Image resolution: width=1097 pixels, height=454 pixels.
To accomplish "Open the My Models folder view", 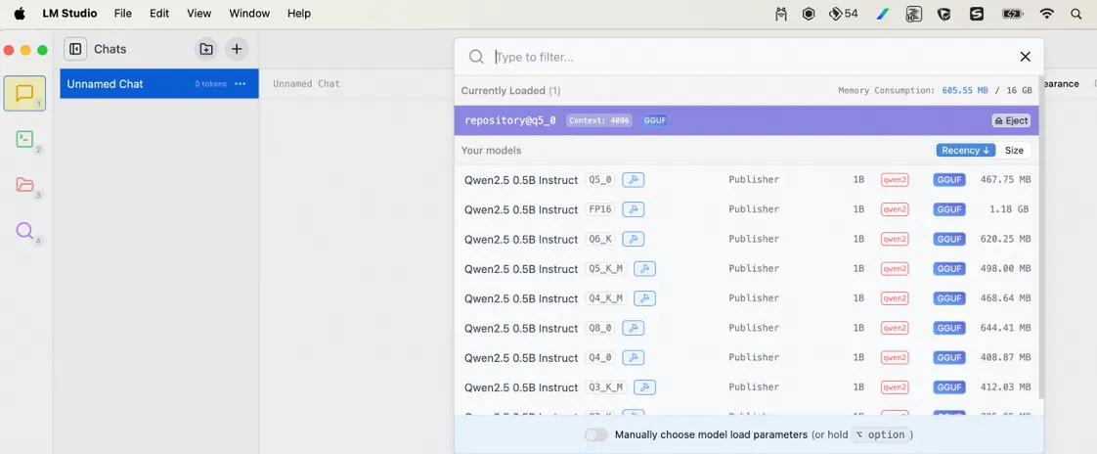I will [24, 185].
